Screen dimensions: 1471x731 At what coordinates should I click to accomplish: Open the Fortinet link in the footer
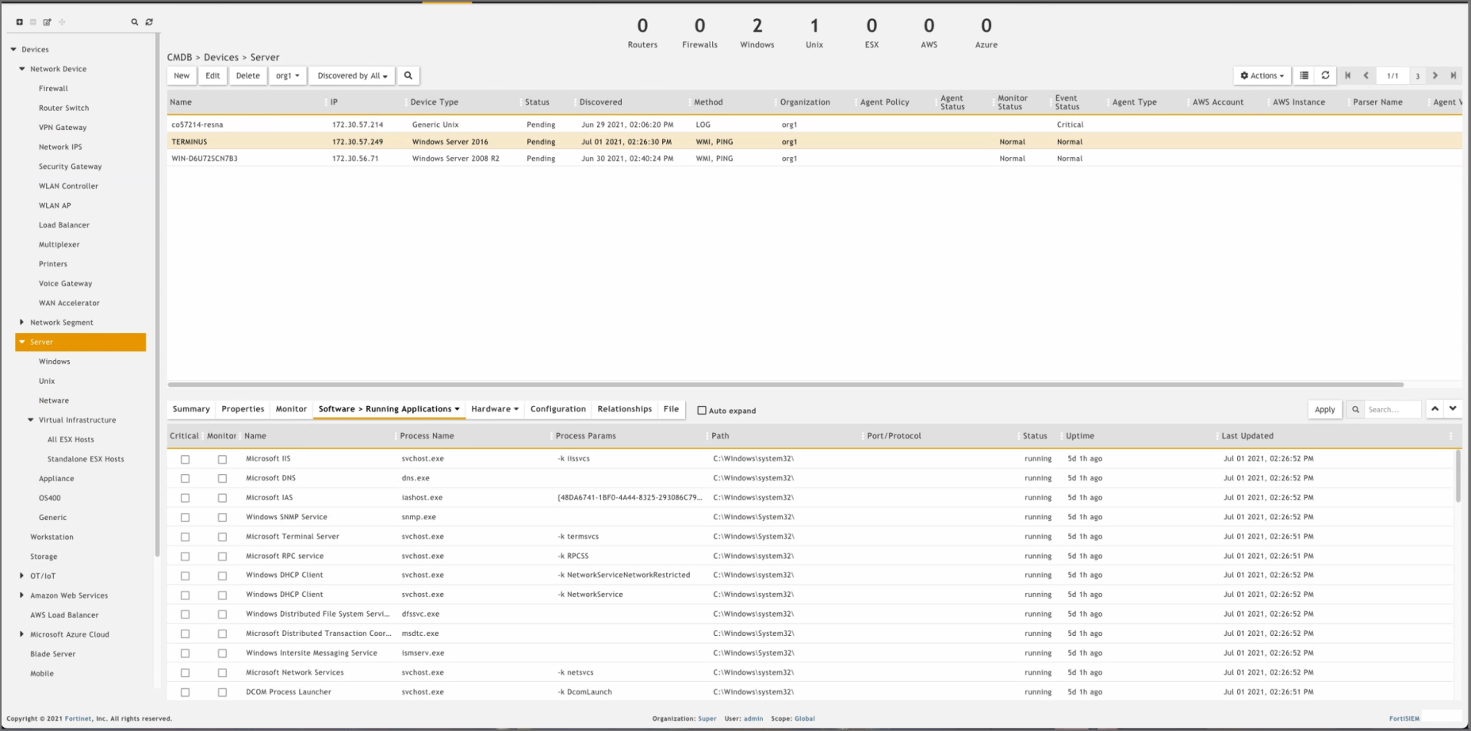(78, 719)
